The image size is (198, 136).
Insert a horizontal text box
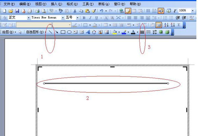click(x=75, y=32)
